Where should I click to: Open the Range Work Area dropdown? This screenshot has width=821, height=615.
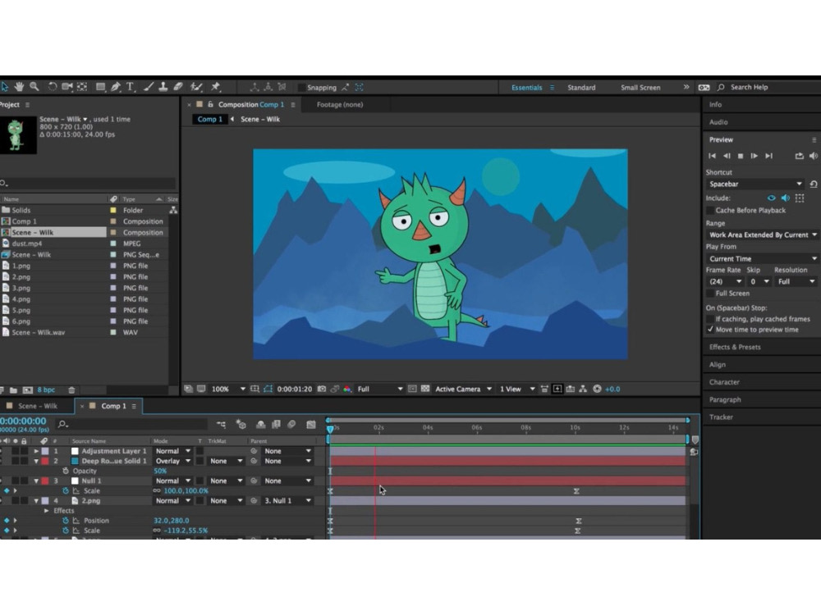(762, 235)
